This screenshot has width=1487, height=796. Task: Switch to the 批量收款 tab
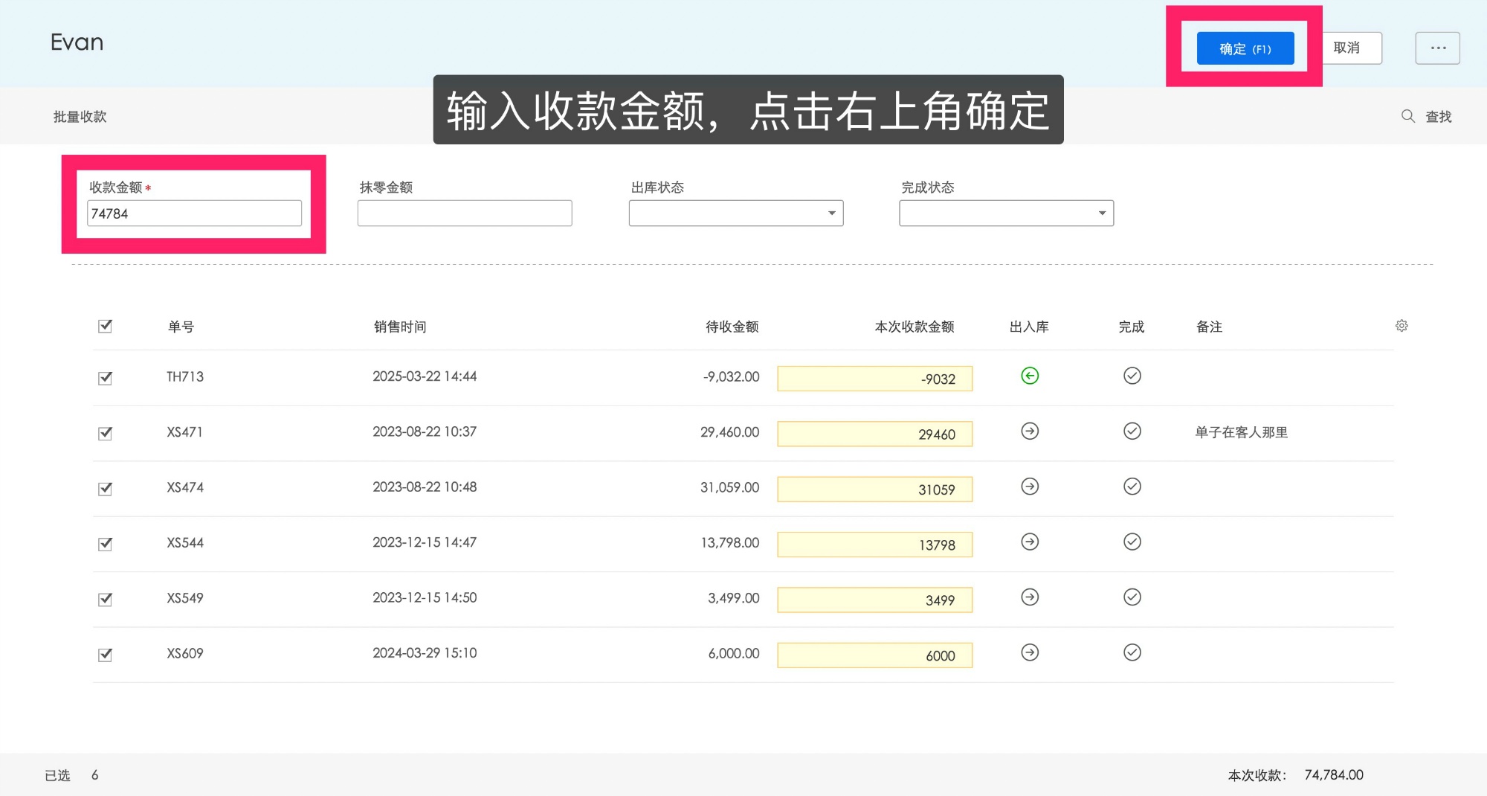(x=80, y=116)
